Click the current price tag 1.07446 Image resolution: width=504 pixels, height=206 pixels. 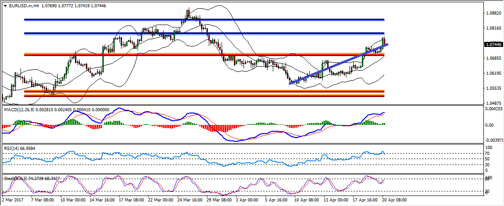click(493, 45)
